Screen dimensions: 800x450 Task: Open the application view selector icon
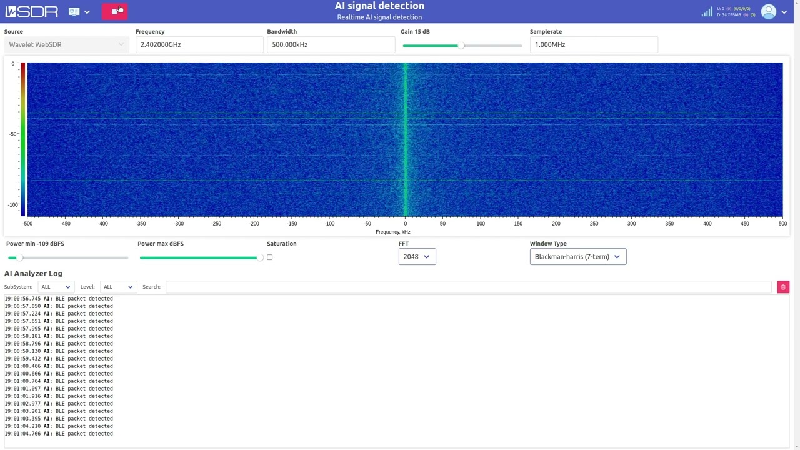(x=74, y=11)
